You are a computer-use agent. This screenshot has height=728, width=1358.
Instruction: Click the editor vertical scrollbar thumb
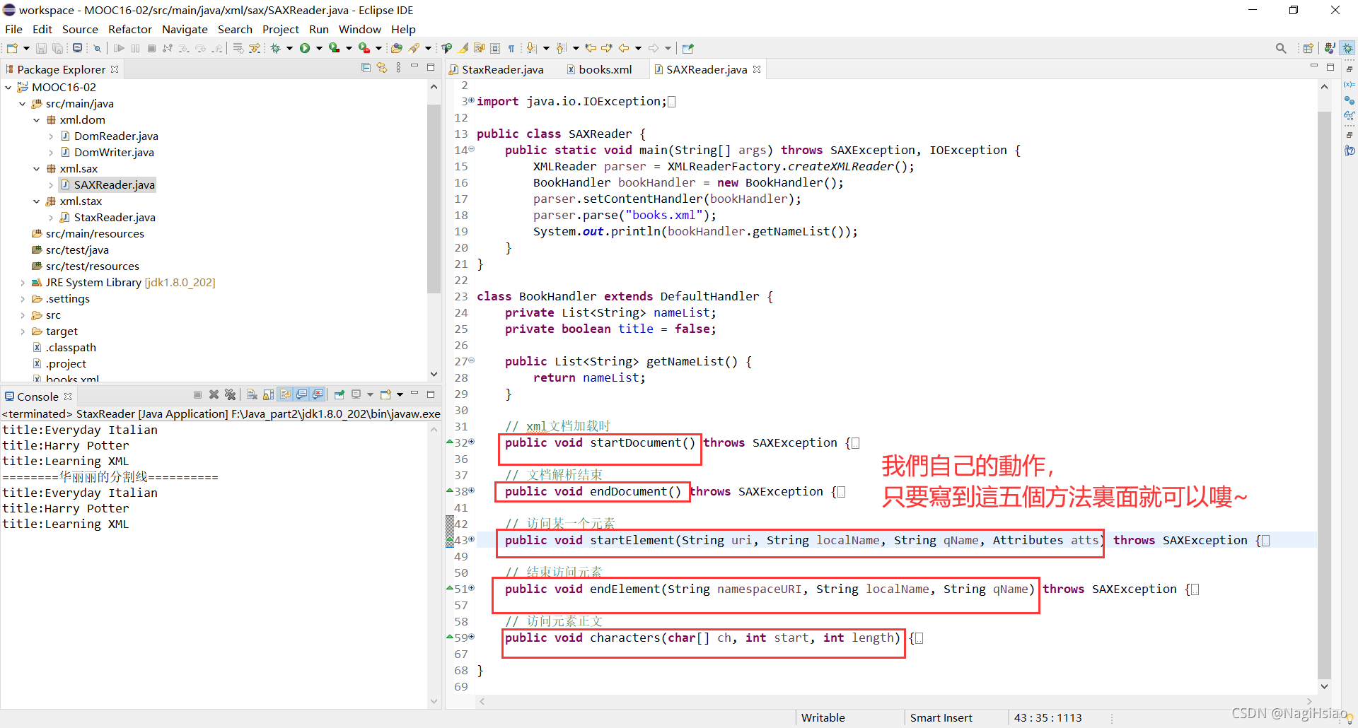pos(1324,394)
